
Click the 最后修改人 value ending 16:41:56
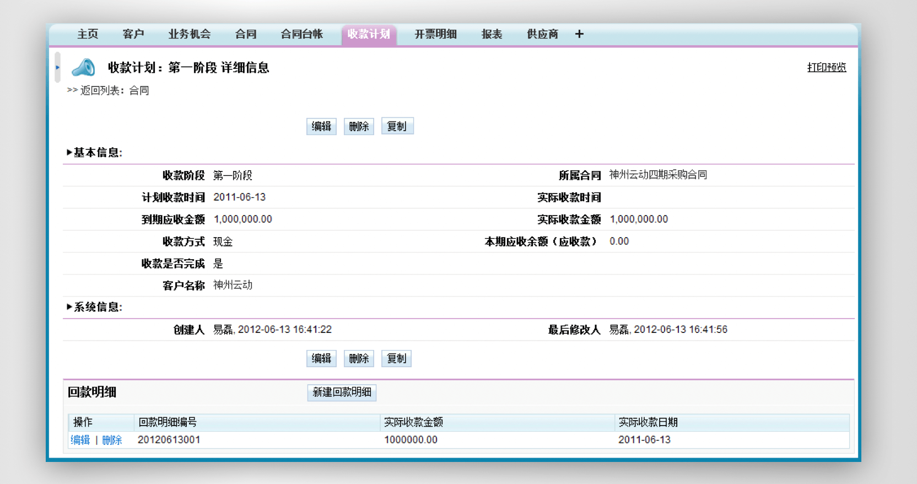coord(668,330)
